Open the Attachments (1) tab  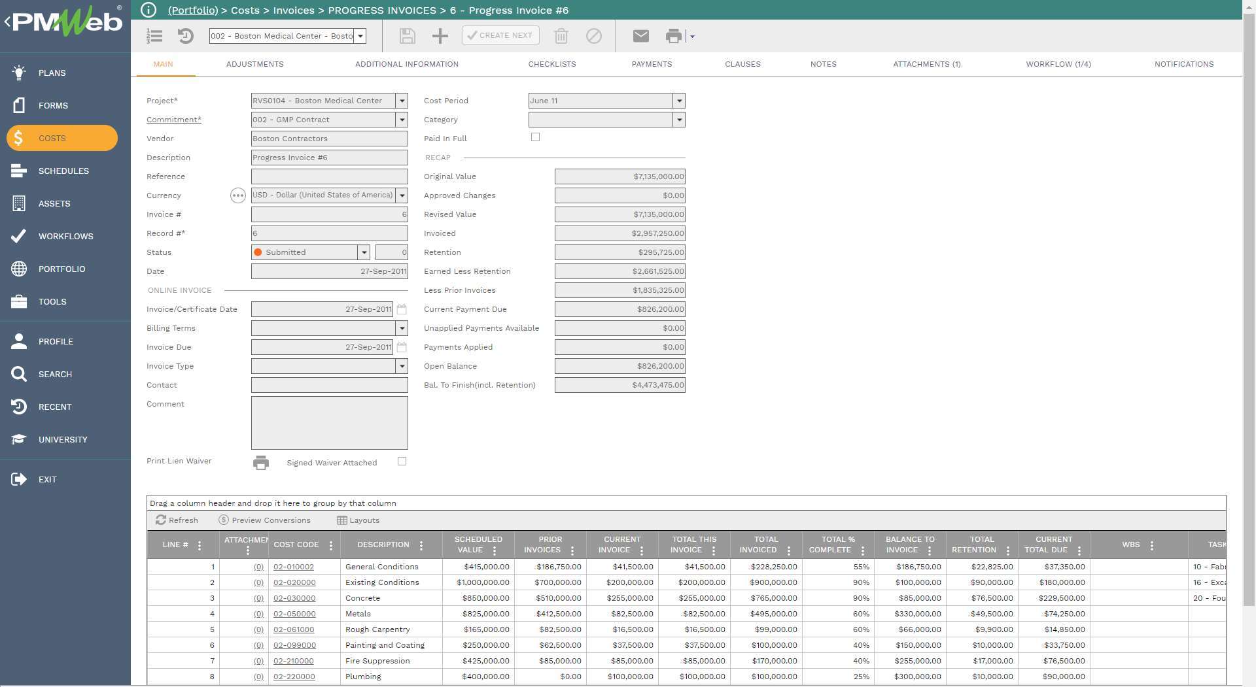pos(926,64)
